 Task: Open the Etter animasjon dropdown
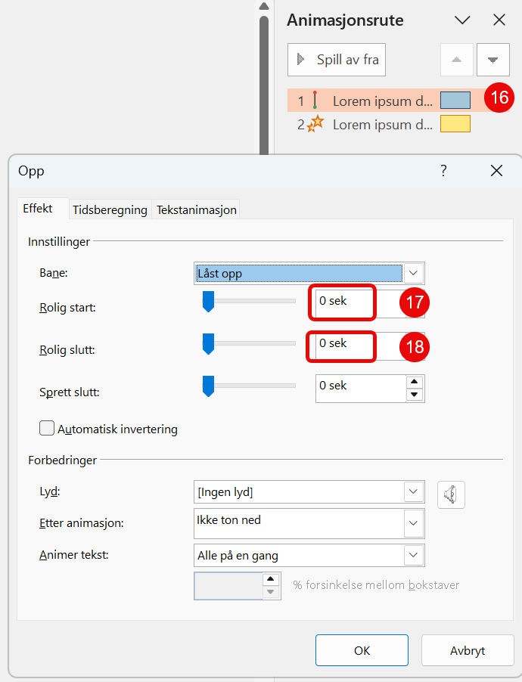413,523
